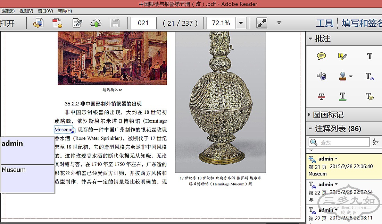Click the create PDF online icon
Screen dimensions: 382x224
(57, 23)
